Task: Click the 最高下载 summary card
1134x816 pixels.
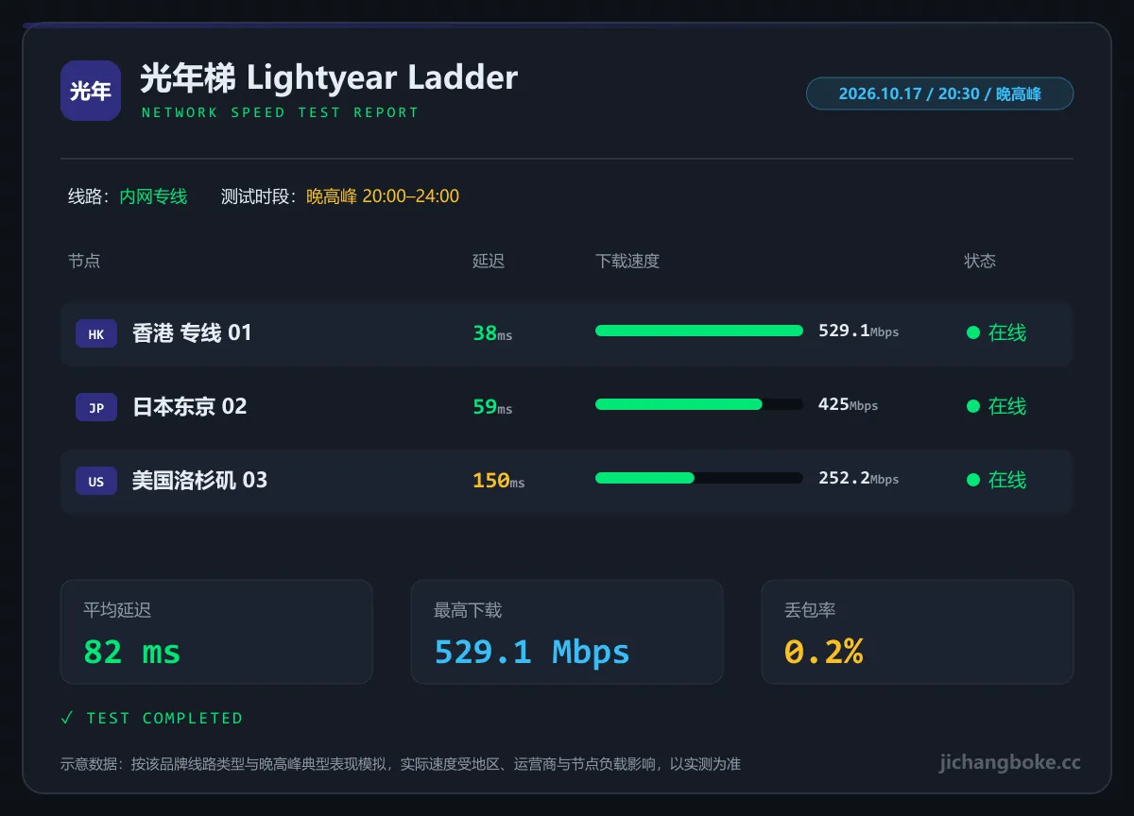Action: 567,632
